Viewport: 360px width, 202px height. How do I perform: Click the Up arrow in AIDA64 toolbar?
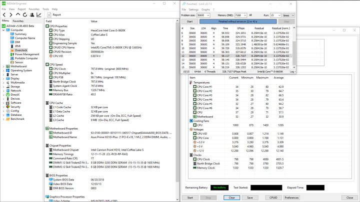coord(18,14)
